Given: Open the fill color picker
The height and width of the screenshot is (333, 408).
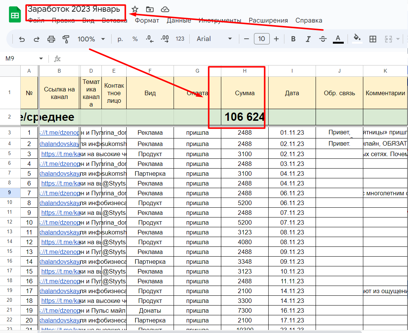Looking at the screenshot, I should pyautogui.click(x=357, y=39).
